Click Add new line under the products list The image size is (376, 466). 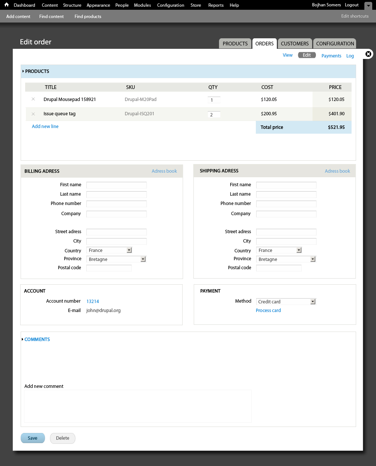45,126
